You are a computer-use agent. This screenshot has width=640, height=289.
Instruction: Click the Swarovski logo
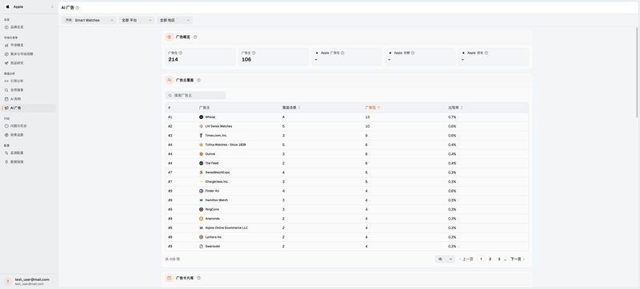pos(202,246)
